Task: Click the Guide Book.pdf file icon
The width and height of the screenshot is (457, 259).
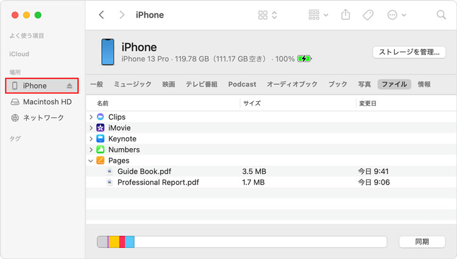Action: tap(110, 171)
